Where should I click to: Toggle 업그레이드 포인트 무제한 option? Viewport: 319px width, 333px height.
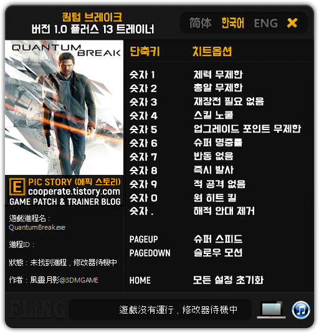pyautogui.click(x=247, y=128)
